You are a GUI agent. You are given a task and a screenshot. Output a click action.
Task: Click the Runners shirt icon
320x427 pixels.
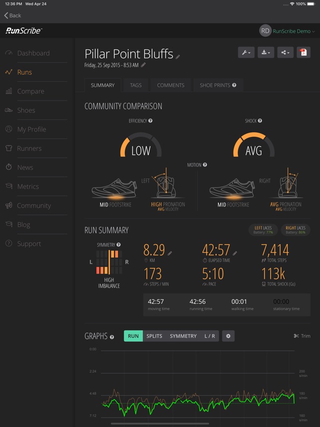pos(9,148)
